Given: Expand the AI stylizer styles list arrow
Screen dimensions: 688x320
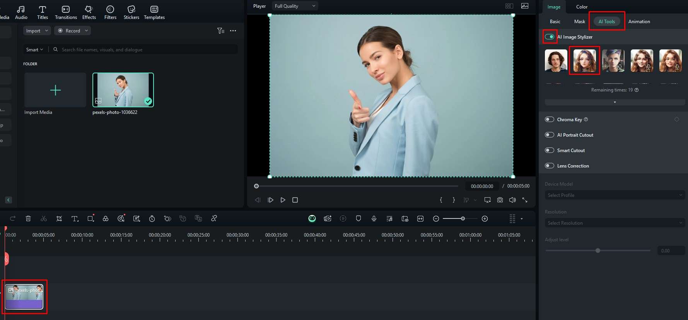Looking at the screenshot, I should pos(615,102).
